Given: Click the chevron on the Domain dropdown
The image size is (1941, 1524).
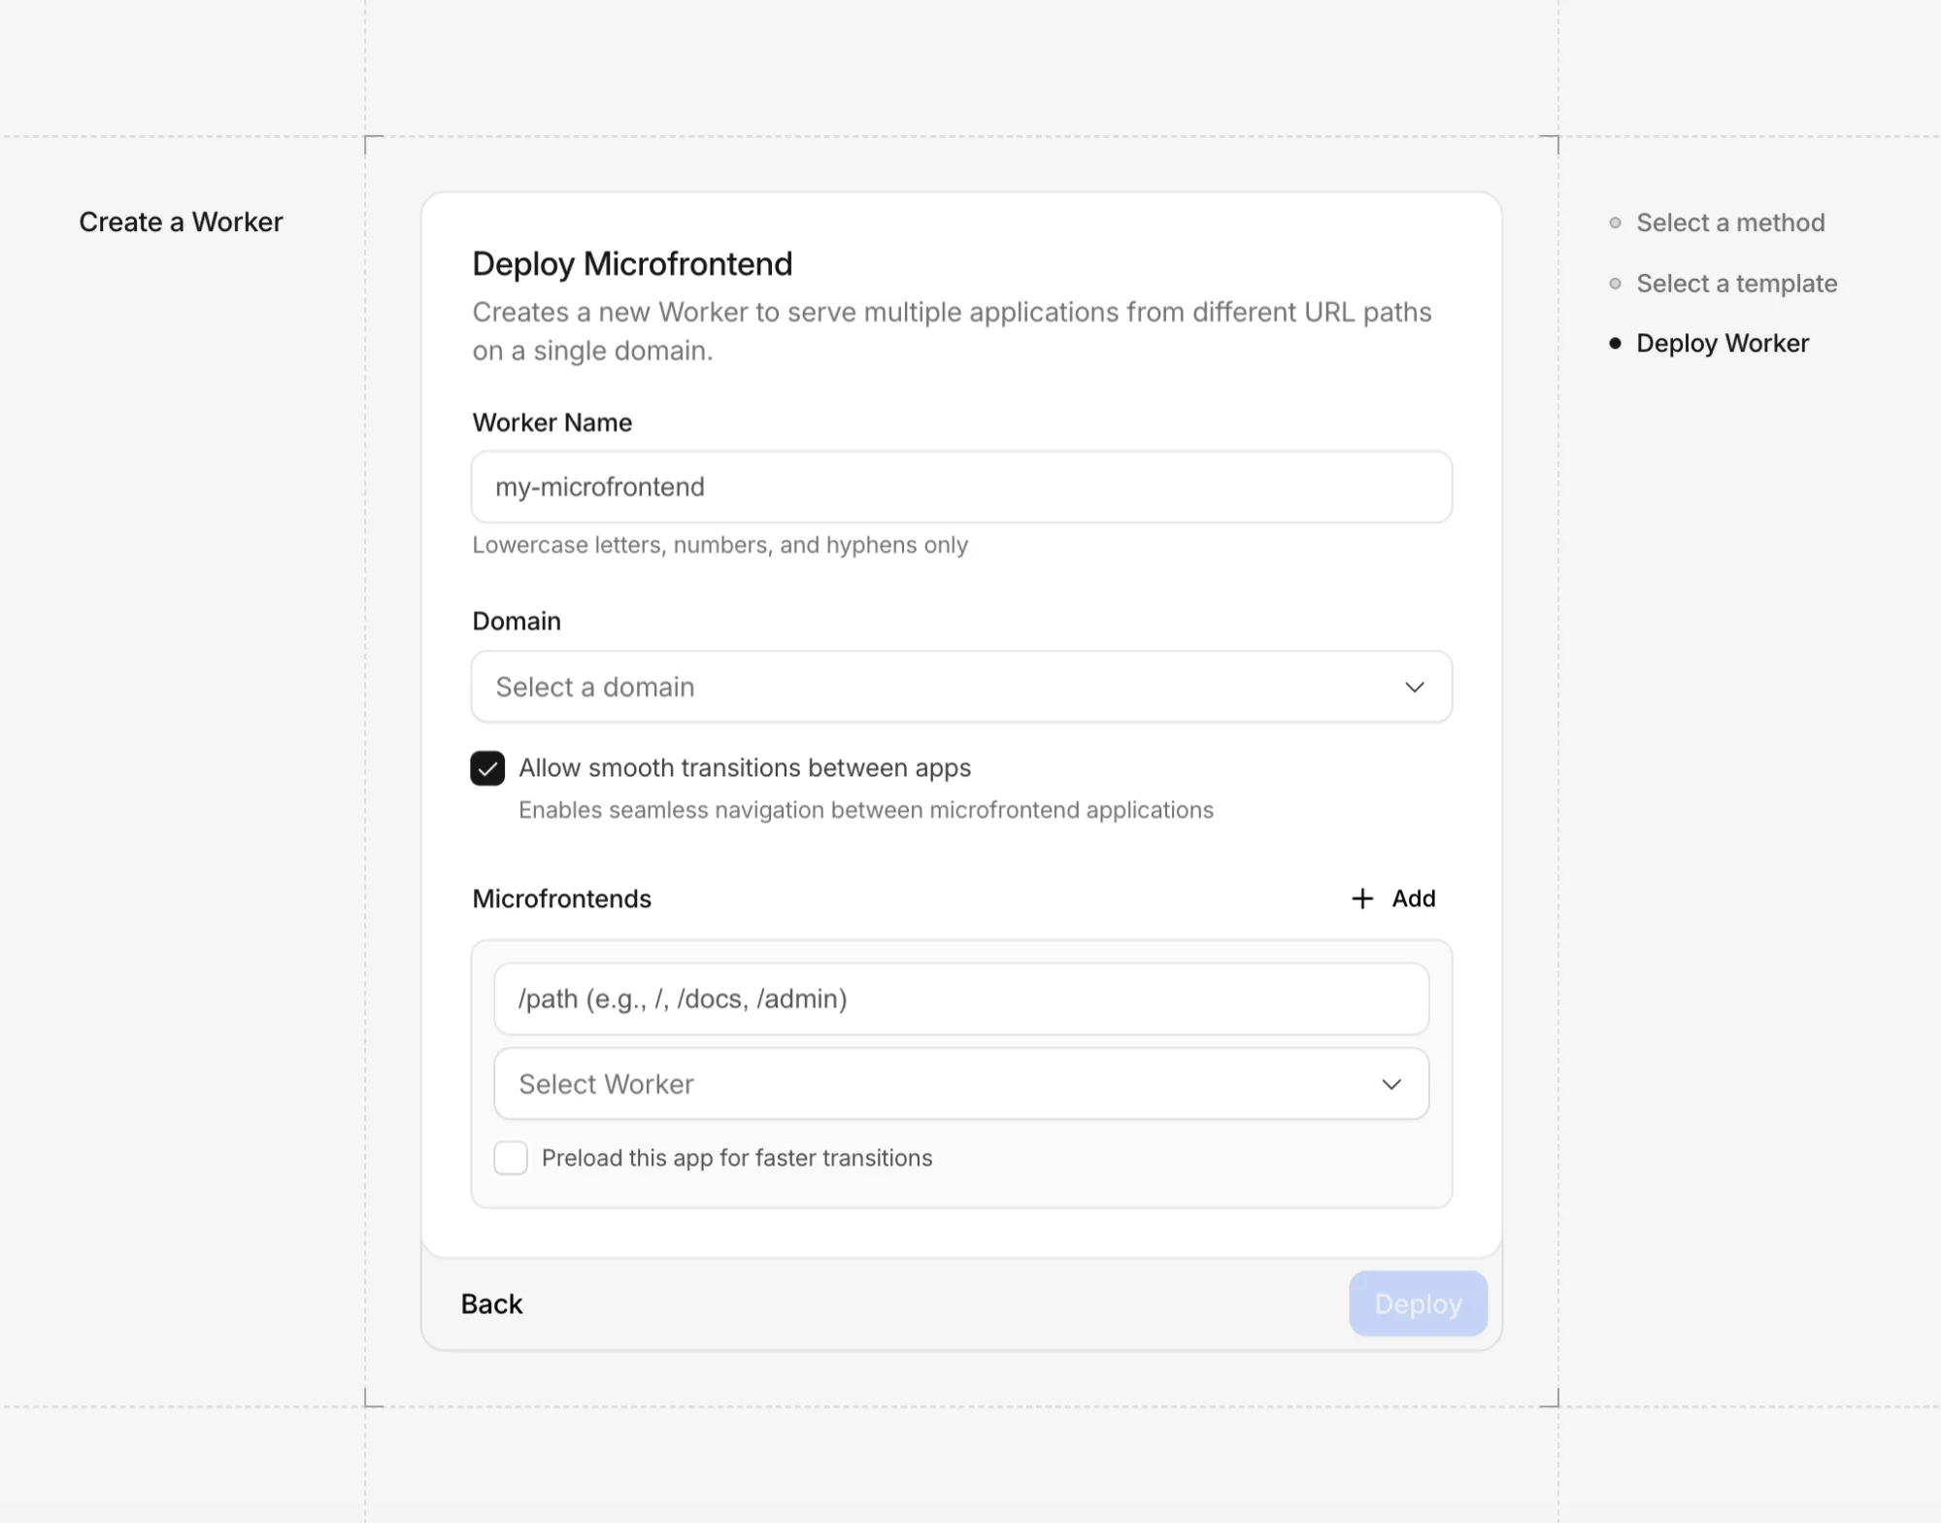Looking at the screenshot, I should (x=1413, y=687).
